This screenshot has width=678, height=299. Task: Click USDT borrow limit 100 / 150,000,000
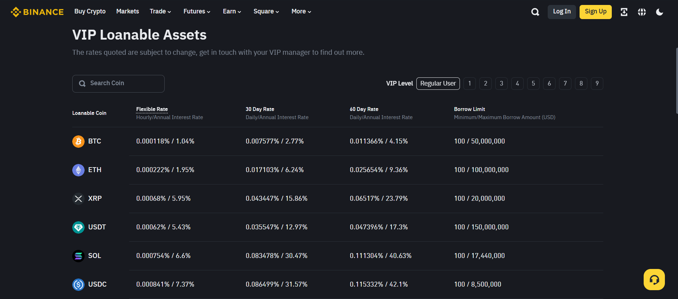click(x=482, y=227)
